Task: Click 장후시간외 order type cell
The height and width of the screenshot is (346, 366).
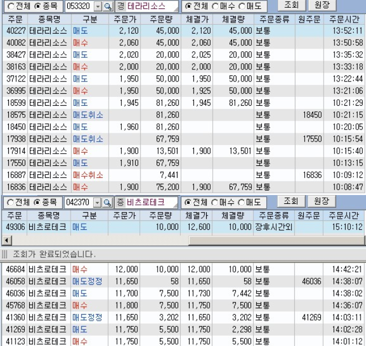Action: (273, 227)
